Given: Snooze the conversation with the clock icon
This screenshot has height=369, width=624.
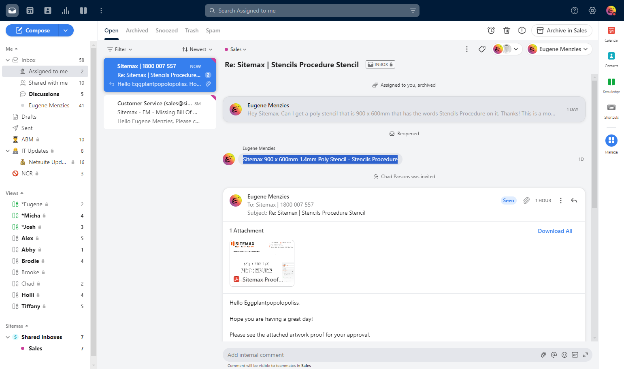Looking at the screenshot, I should [x=491, y=30].
